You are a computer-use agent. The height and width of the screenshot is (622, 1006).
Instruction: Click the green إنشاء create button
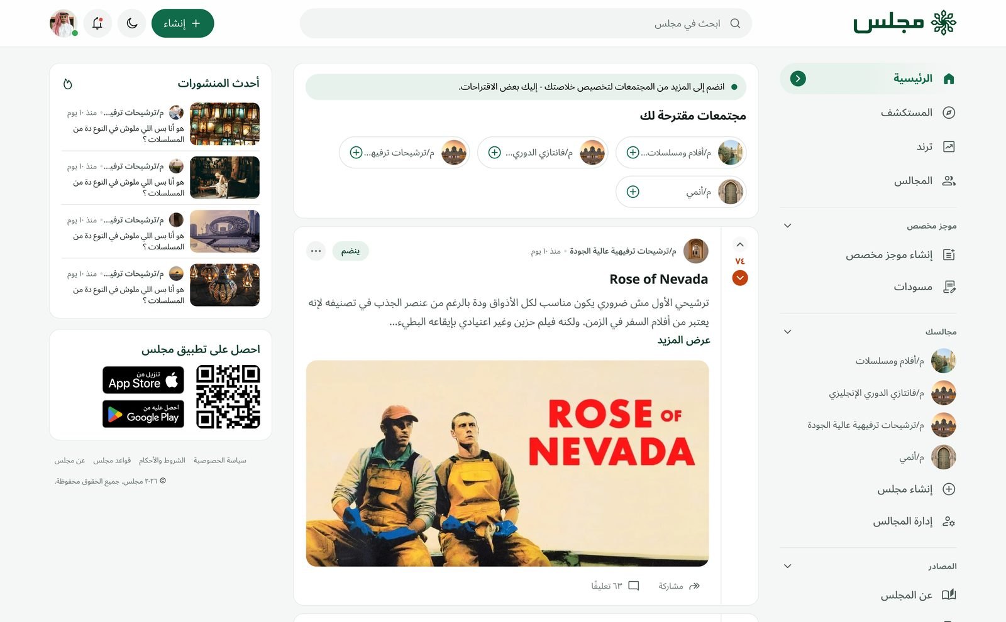182,23
